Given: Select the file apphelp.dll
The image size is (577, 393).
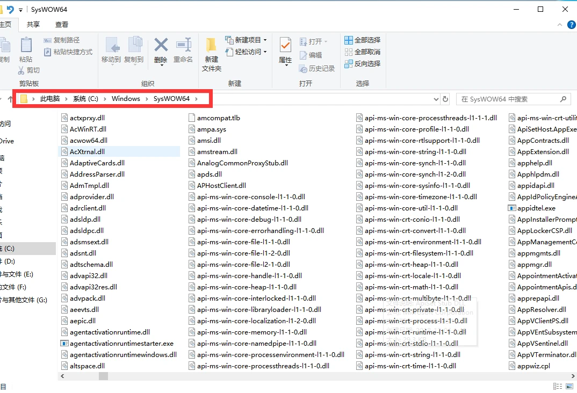Looking at the screenshot, I should [x=535, y=163].
